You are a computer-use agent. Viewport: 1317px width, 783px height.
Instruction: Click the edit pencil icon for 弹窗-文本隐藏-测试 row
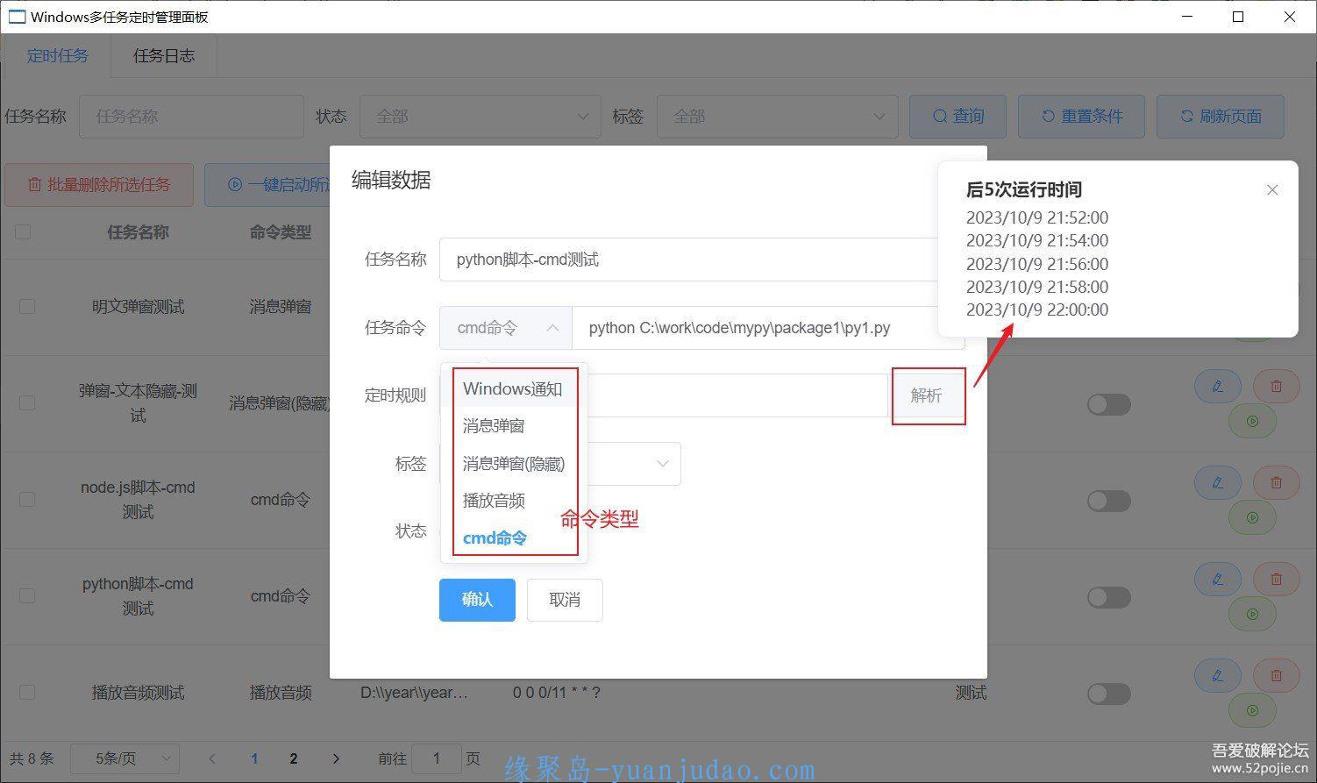tap(1217, 387)
